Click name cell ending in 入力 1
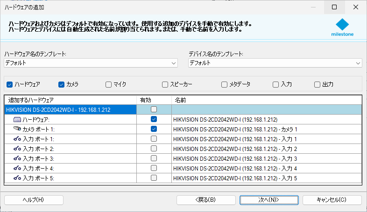Image resolution: width=367 pixels, height=212 pixels. (267, 139)
